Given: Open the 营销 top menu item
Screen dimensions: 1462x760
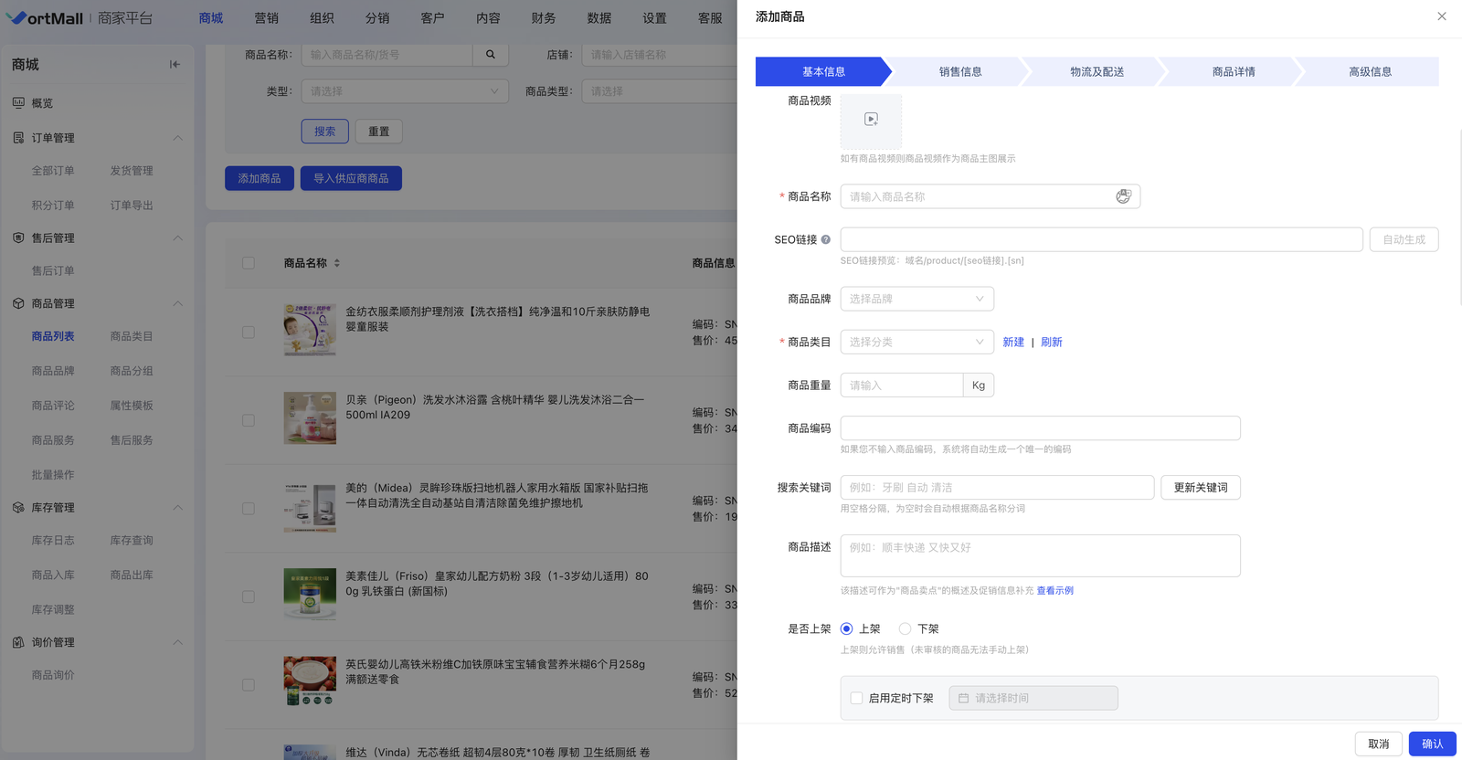Looking at the screenshot, I should (x=266, y=18).
